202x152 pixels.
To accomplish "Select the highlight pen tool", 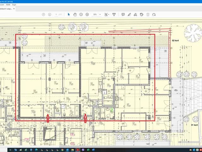I will click(x=129, y=15).
